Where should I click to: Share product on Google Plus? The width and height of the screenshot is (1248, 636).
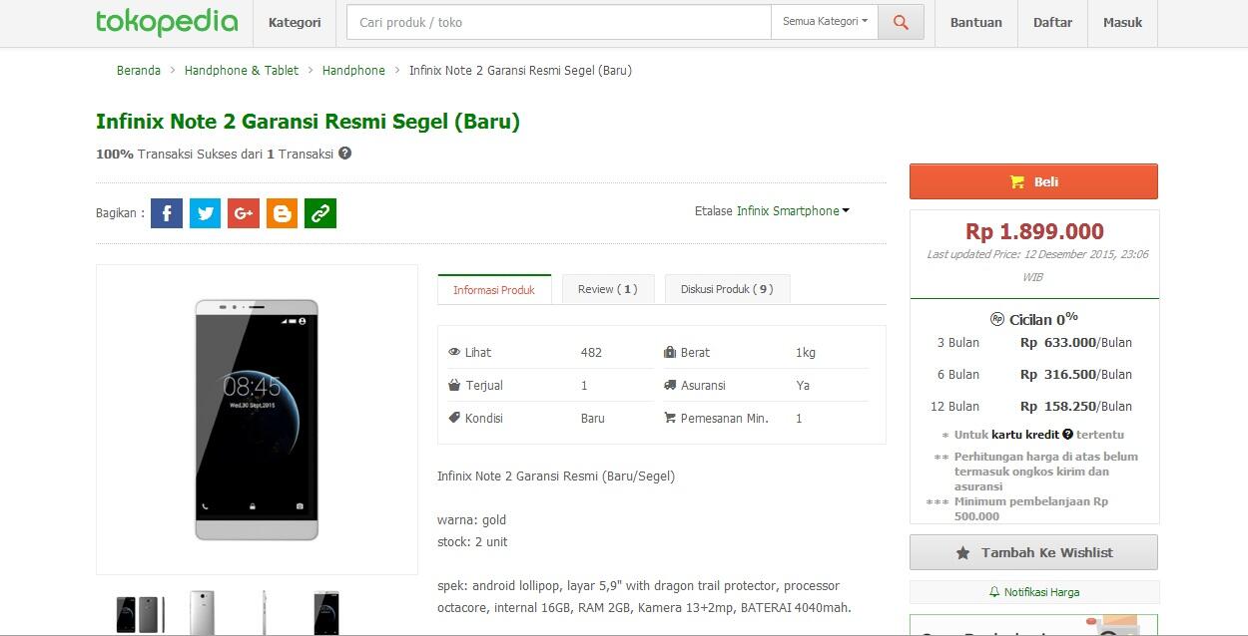point(244,212)
